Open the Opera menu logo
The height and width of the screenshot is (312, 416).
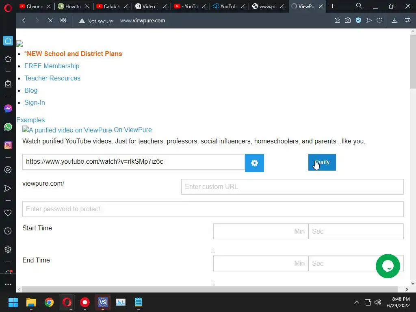click(8, 8)
